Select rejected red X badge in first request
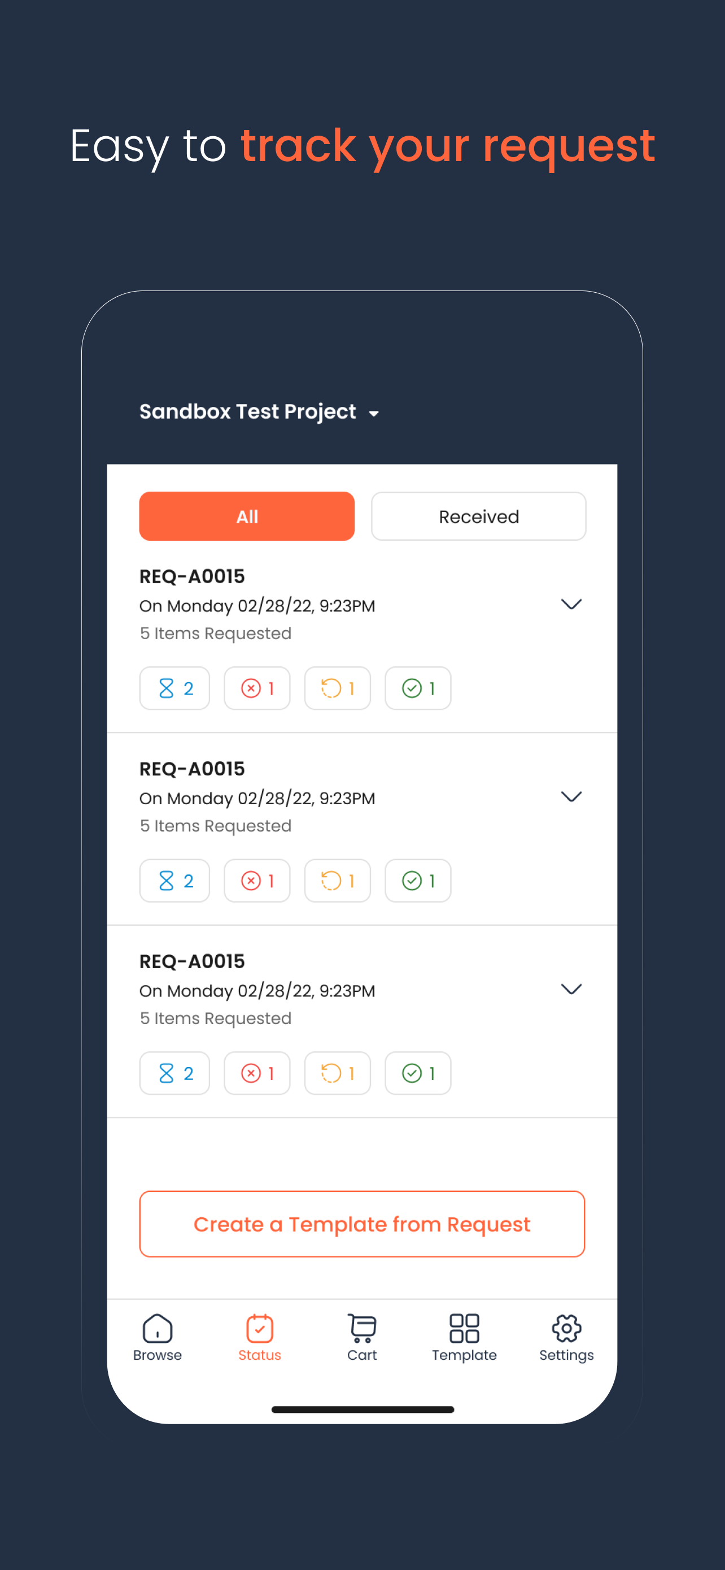 257,688
